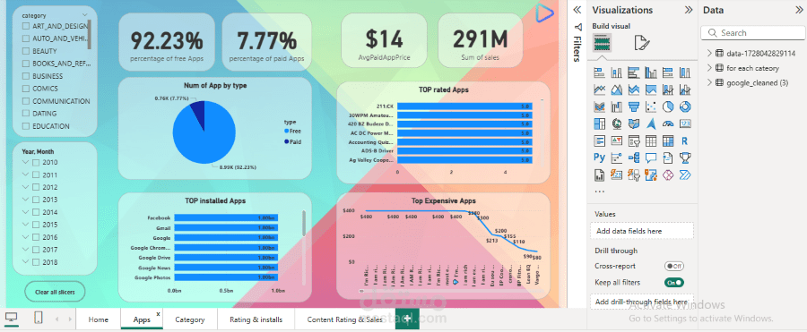Show more visuals via the ellipsis
Screen dimensions: 807x332
[599, 192]
